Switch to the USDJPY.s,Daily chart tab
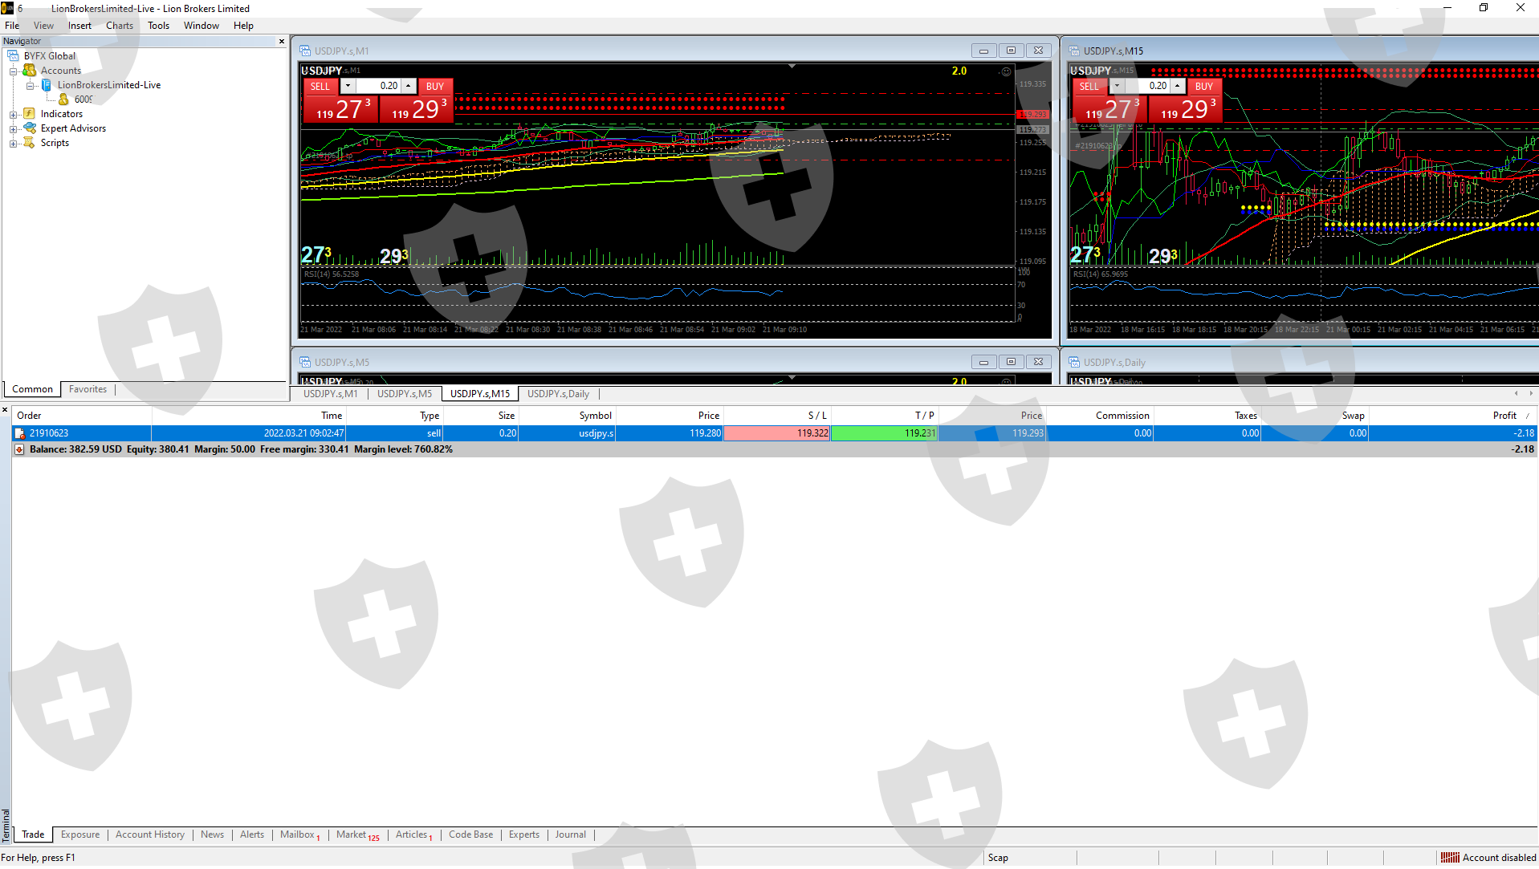1539x869 pixels. (x=558, y=394)
